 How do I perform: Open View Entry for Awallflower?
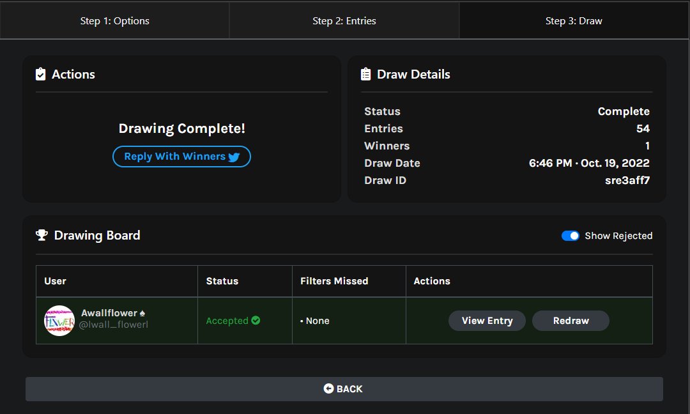coord(487,321)
